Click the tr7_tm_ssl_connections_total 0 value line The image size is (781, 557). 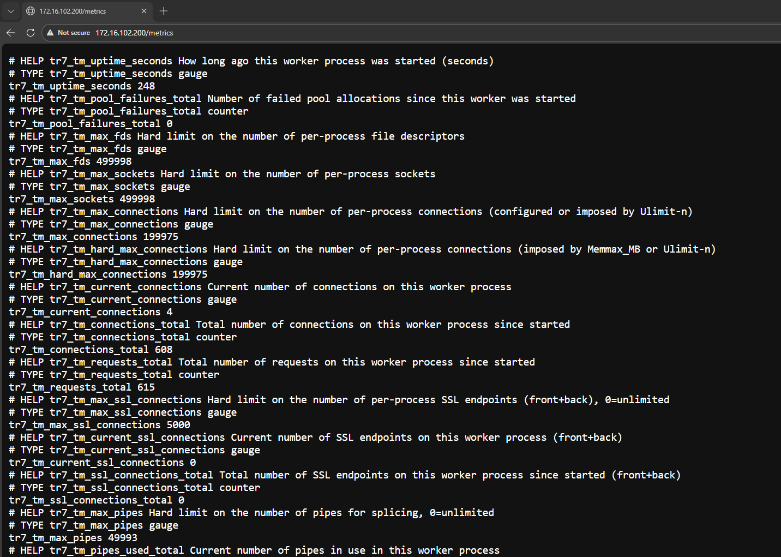click(x=97, y=500)
